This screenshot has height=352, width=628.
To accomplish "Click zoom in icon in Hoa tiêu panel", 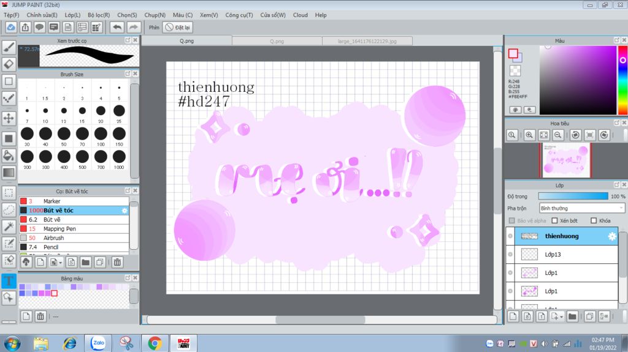I will tap(529, 135).
